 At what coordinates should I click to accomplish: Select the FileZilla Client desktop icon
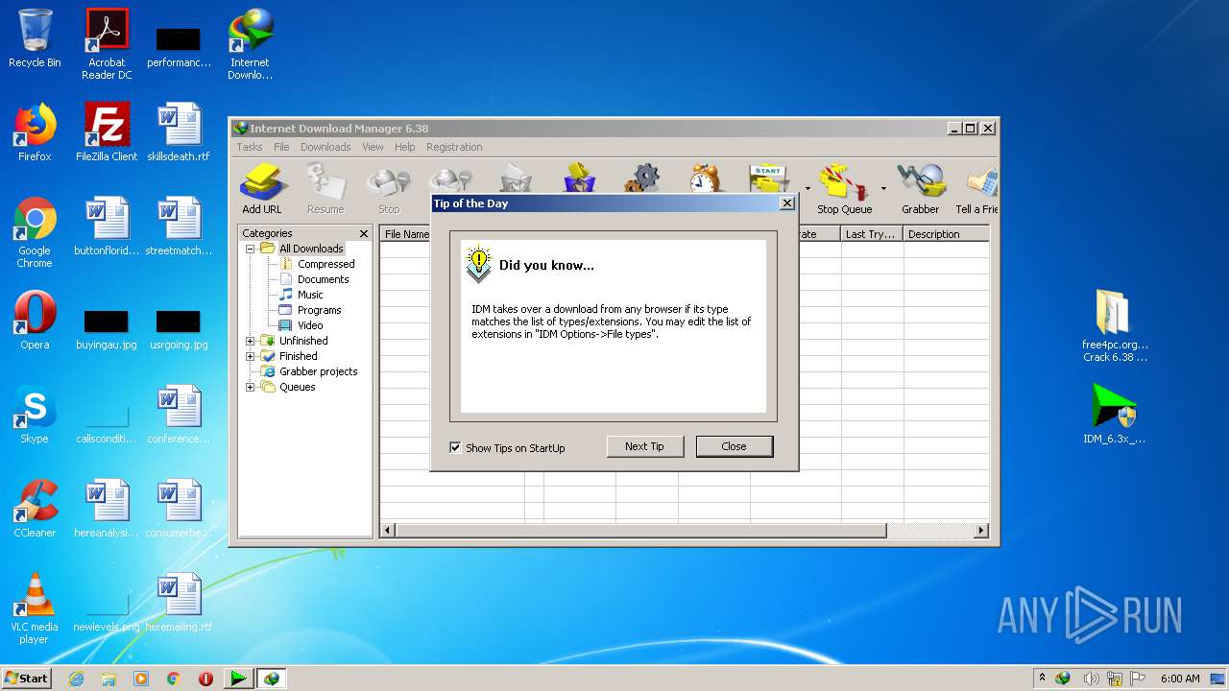107,132
